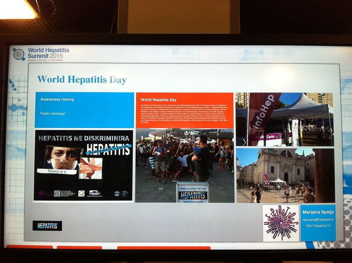The height and width of the screenshot is (263, 352).
Task: Select the blue "World Hepatitis Day" slide title
Action: coord(82,80)
